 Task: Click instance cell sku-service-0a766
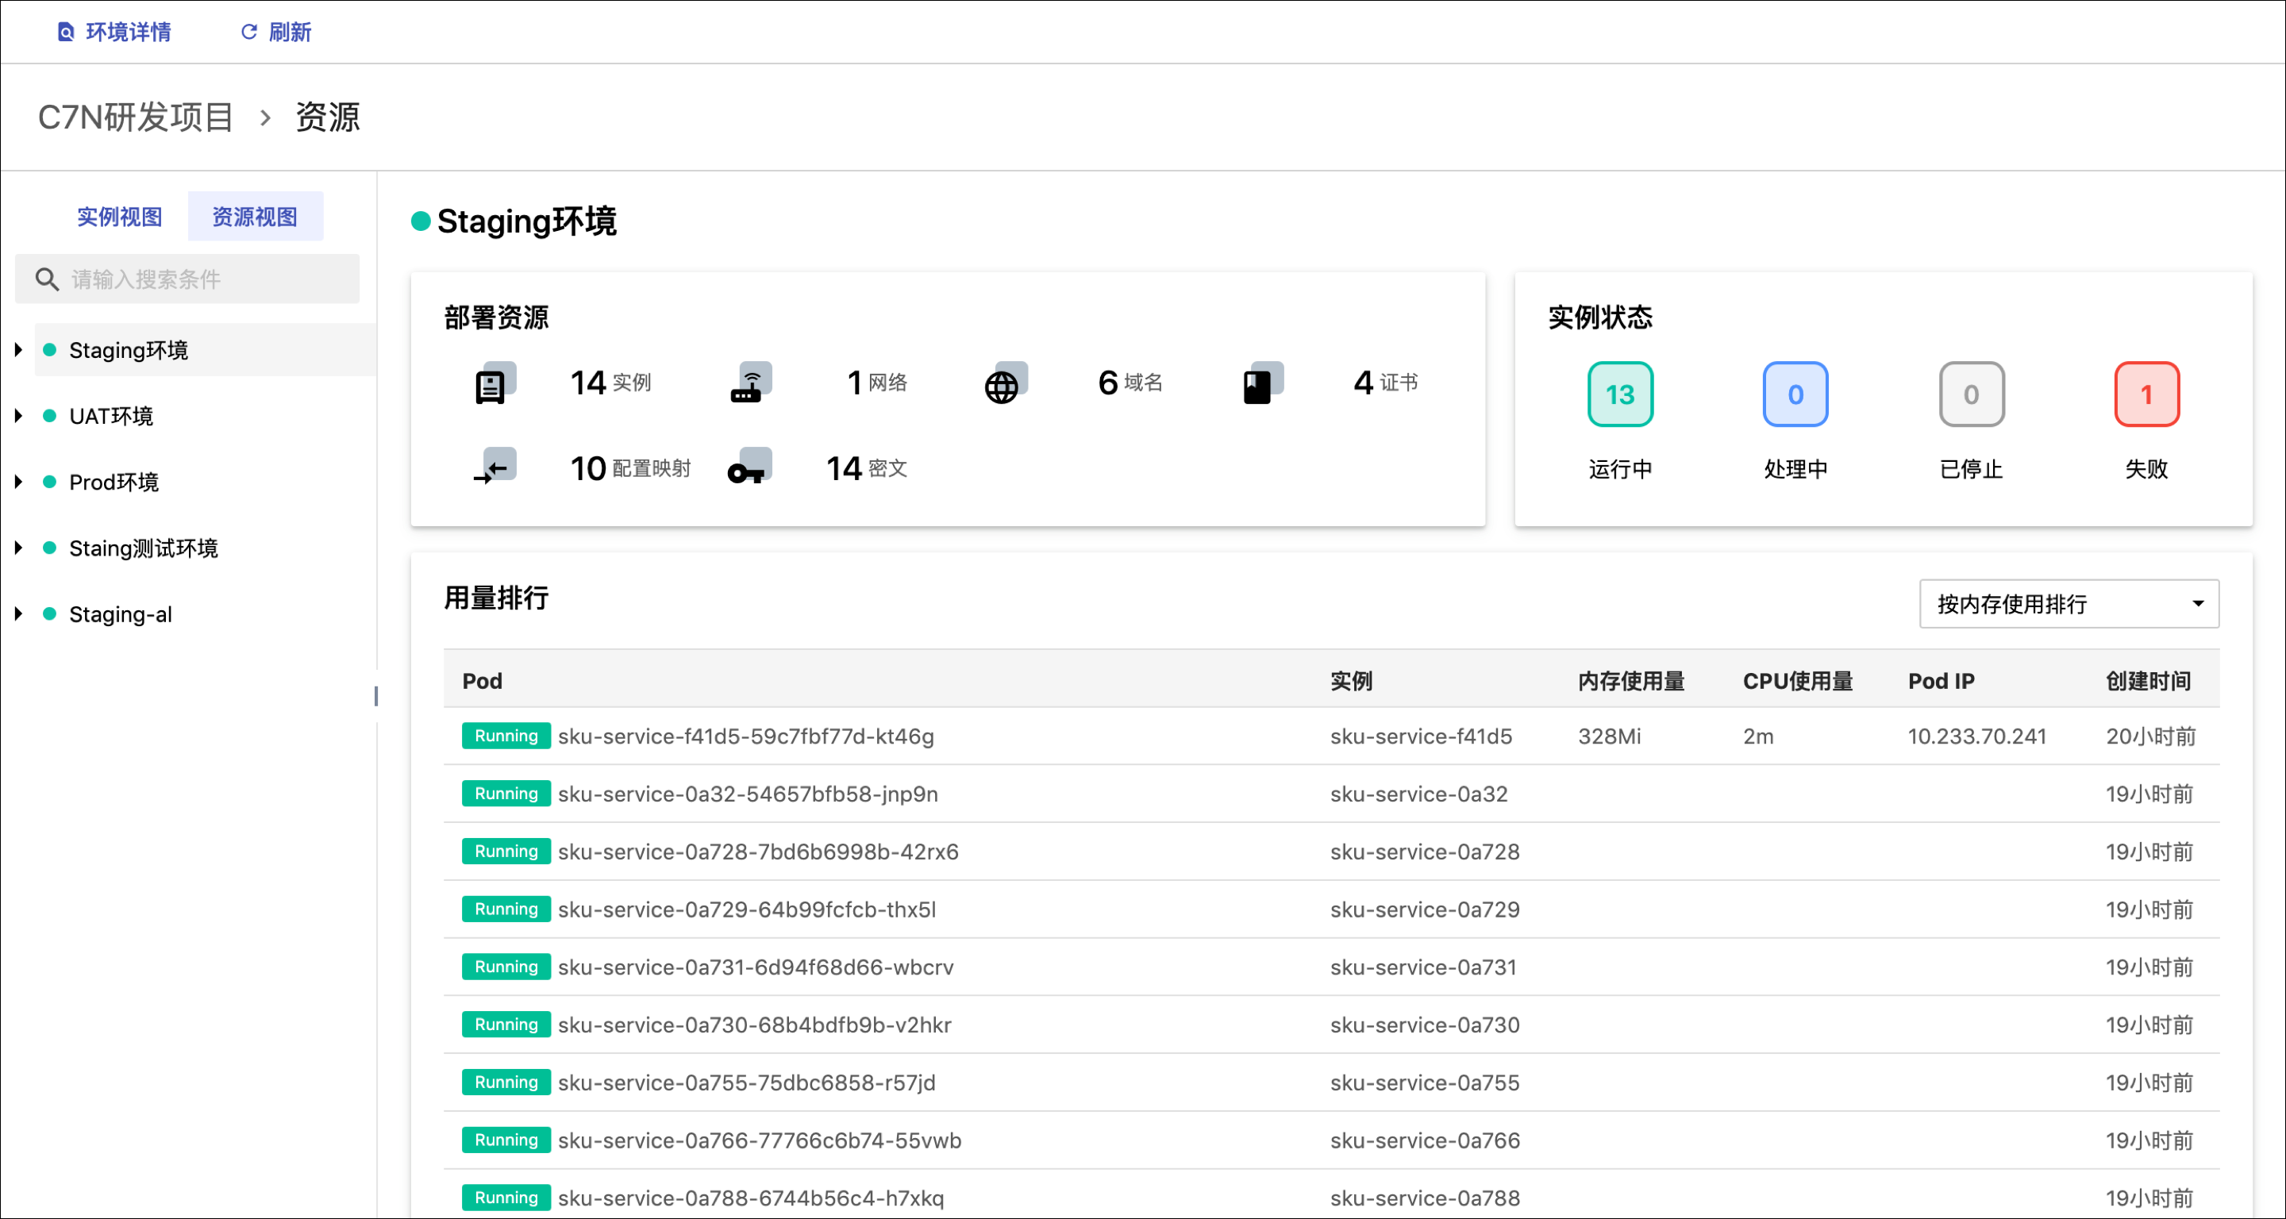tap(1424, 1140)
